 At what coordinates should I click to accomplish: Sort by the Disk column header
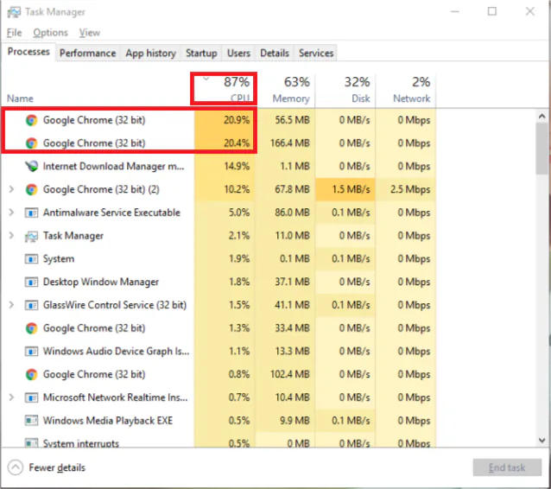[345, 89]
